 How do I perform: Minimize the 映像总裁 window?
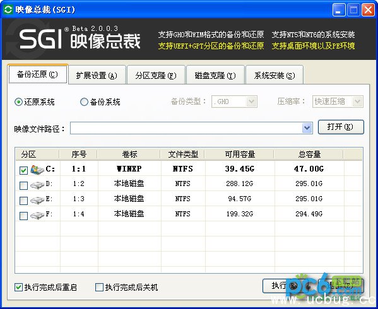[x=339, y=10]
